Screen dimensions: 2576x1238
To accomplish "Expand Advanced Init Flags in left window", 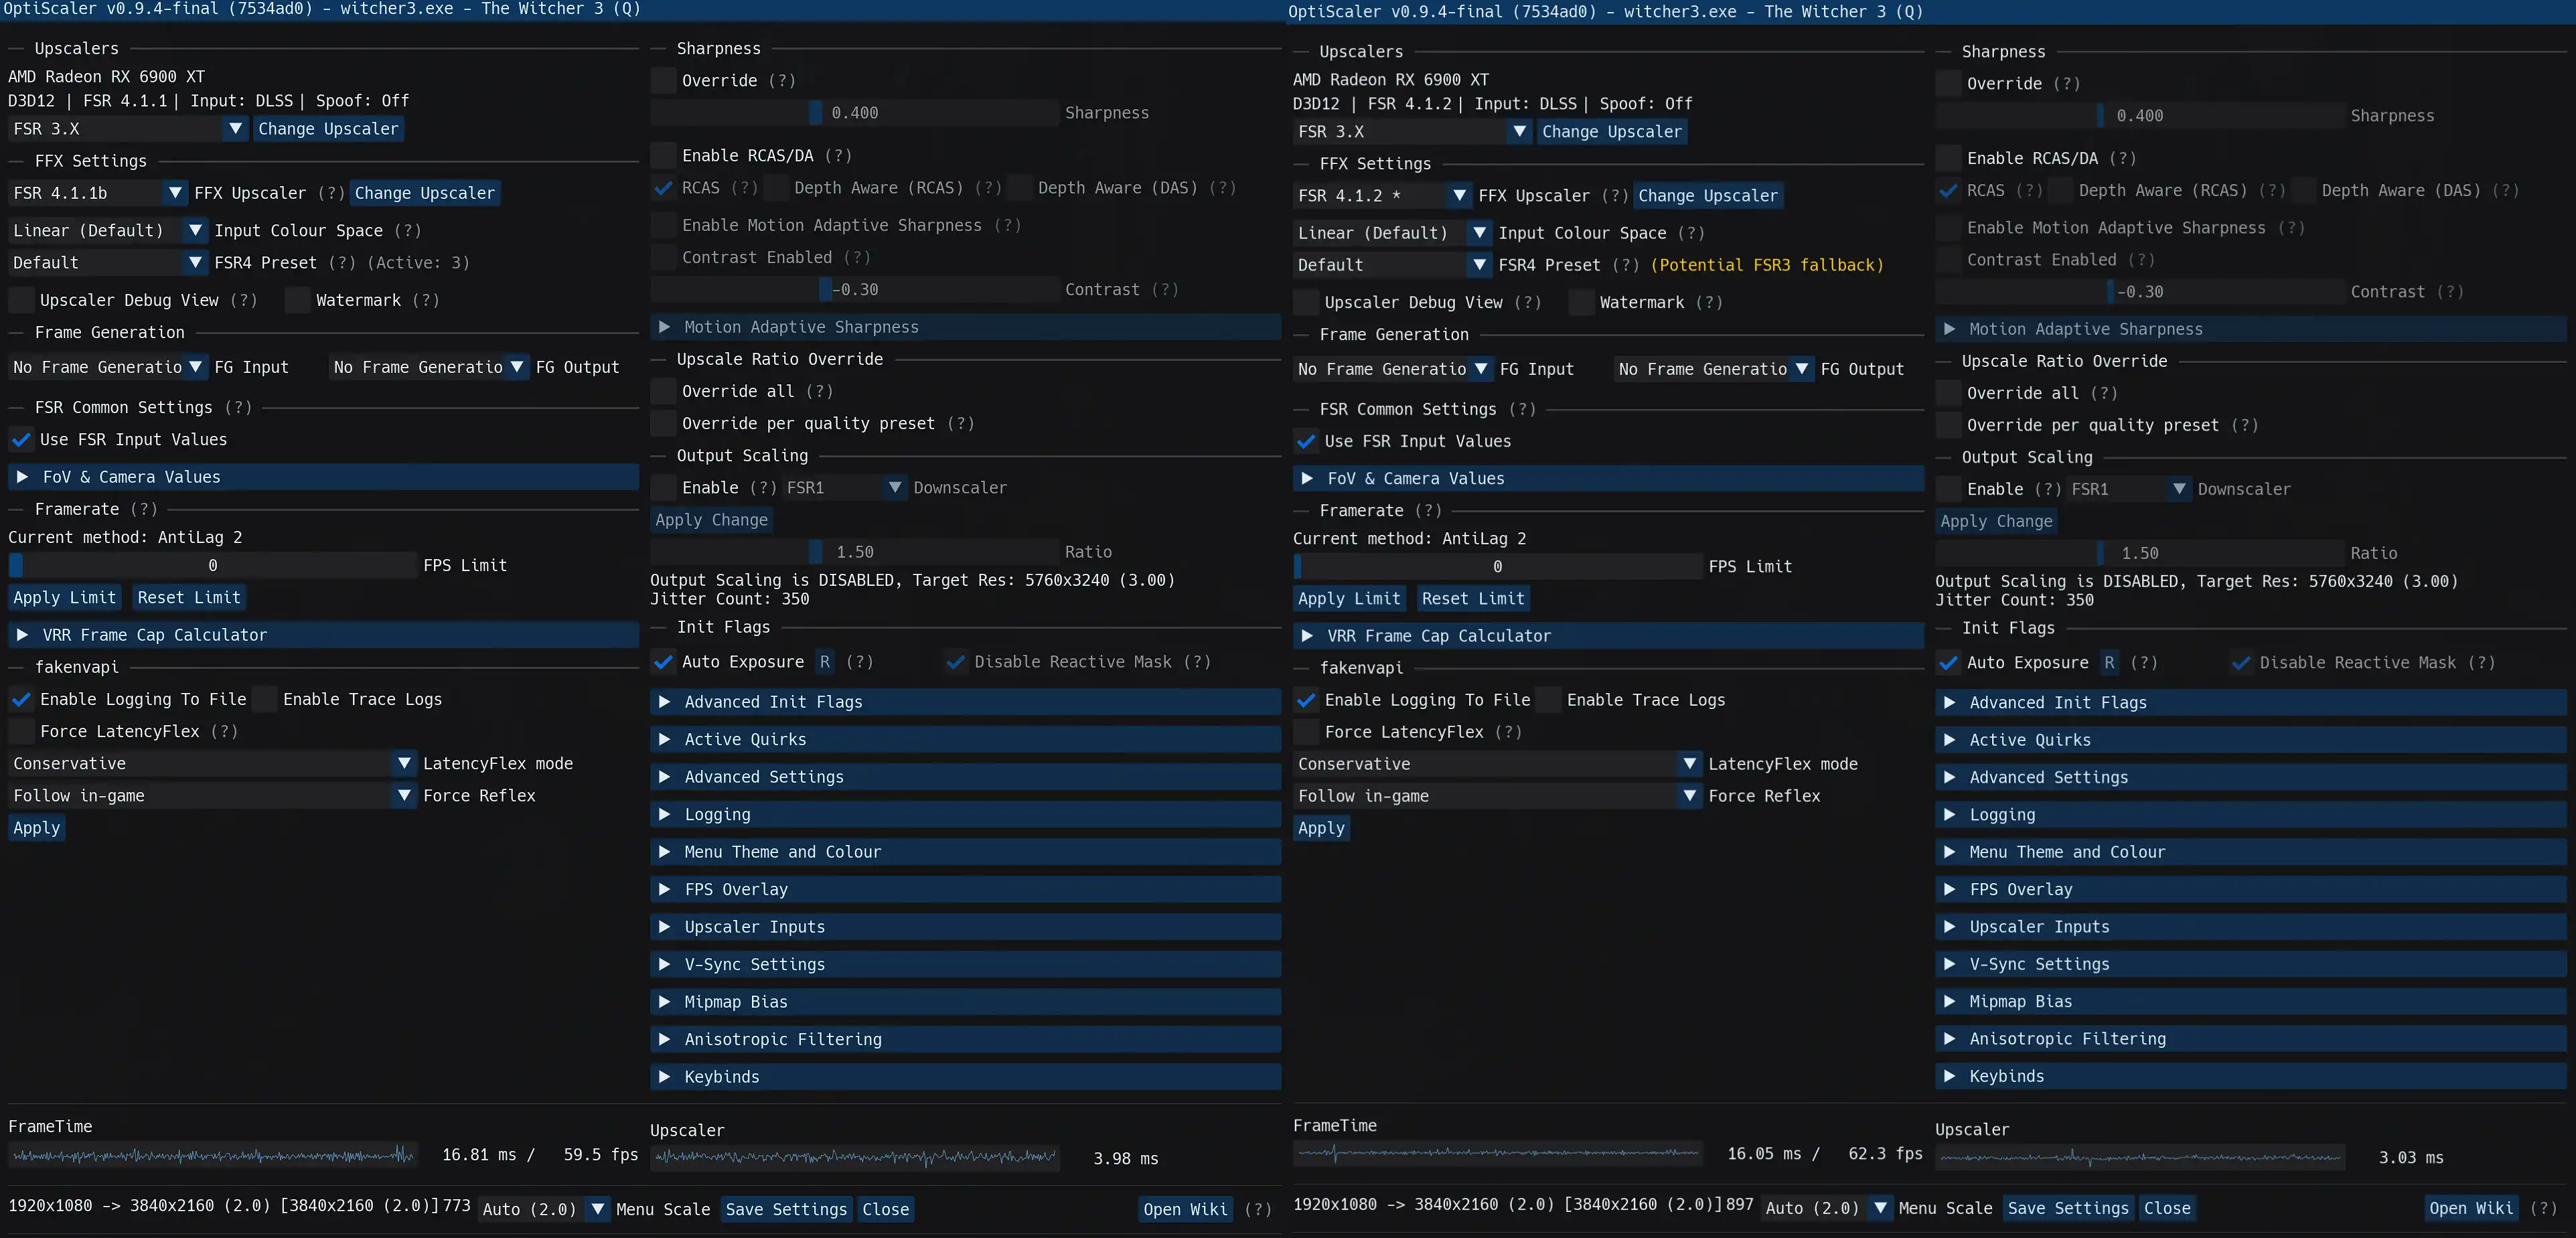I will coord(965,702).
